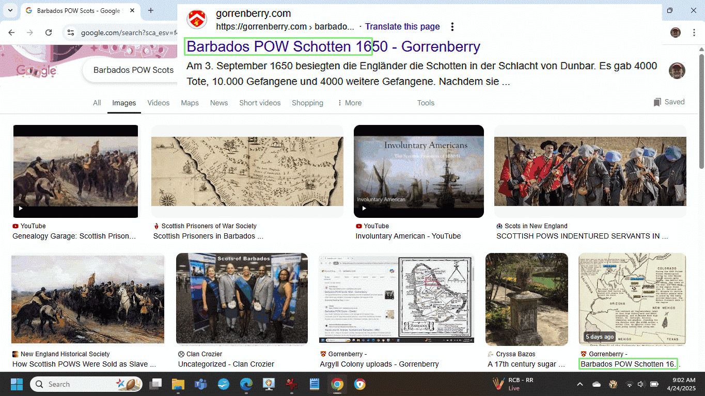The height and width of the screenshot is (396, 705).
Task: Open Cryssa Bazos sugar mill thumbnail
Action: point(527,299)
